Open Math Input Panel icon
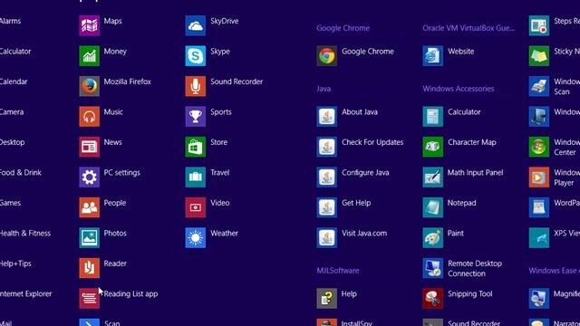 433,177
